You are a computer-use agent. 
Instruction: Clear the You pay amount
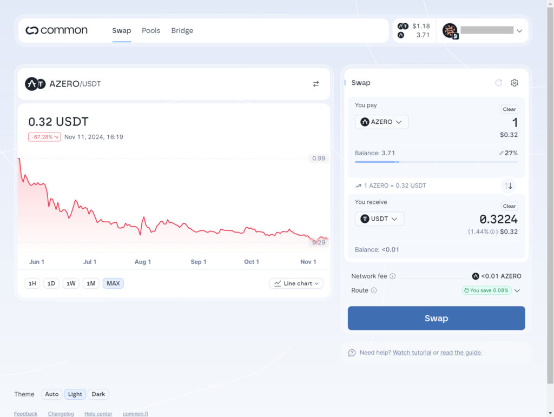[x=509, y=109]
